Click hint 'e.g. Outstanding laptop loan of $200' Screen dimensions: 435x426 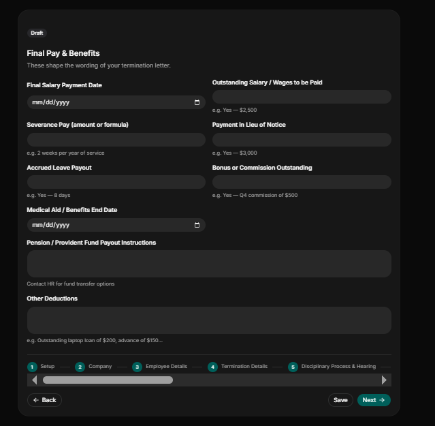coord(95,341)
